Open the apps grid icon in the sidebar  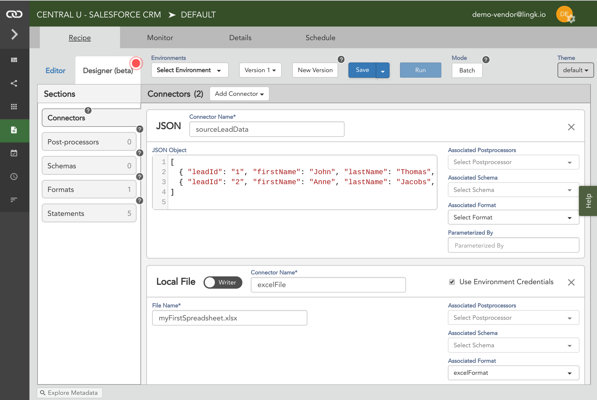[14, 106]
